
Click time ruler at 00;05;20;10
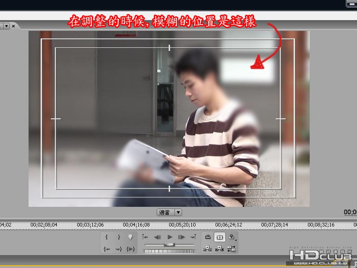tap(183, 225)
